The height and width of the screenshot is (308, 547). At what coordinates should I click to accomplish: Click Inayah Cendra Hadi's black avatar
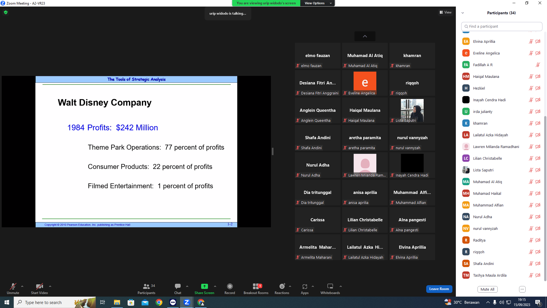click(x=466, y=100)
